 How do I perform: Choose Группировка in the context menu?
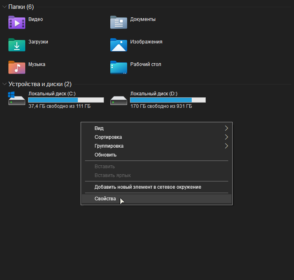pos(156,146)
